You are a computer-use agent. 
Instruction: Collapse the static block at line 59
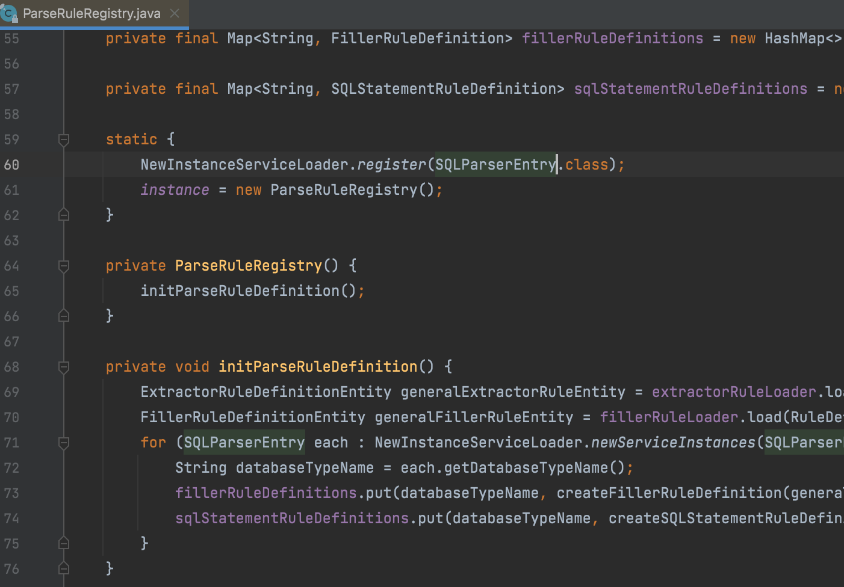tap(64, 140)
